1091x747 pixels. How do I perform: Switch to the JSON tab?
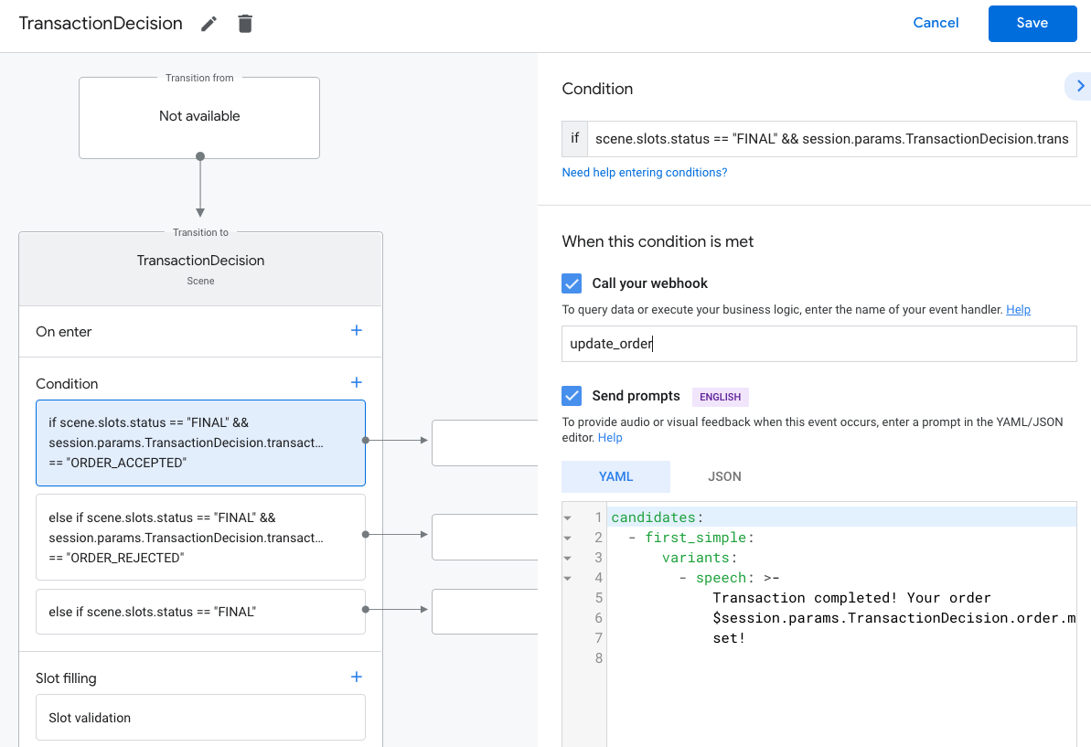pyautogui.click(x=724, y=476)
